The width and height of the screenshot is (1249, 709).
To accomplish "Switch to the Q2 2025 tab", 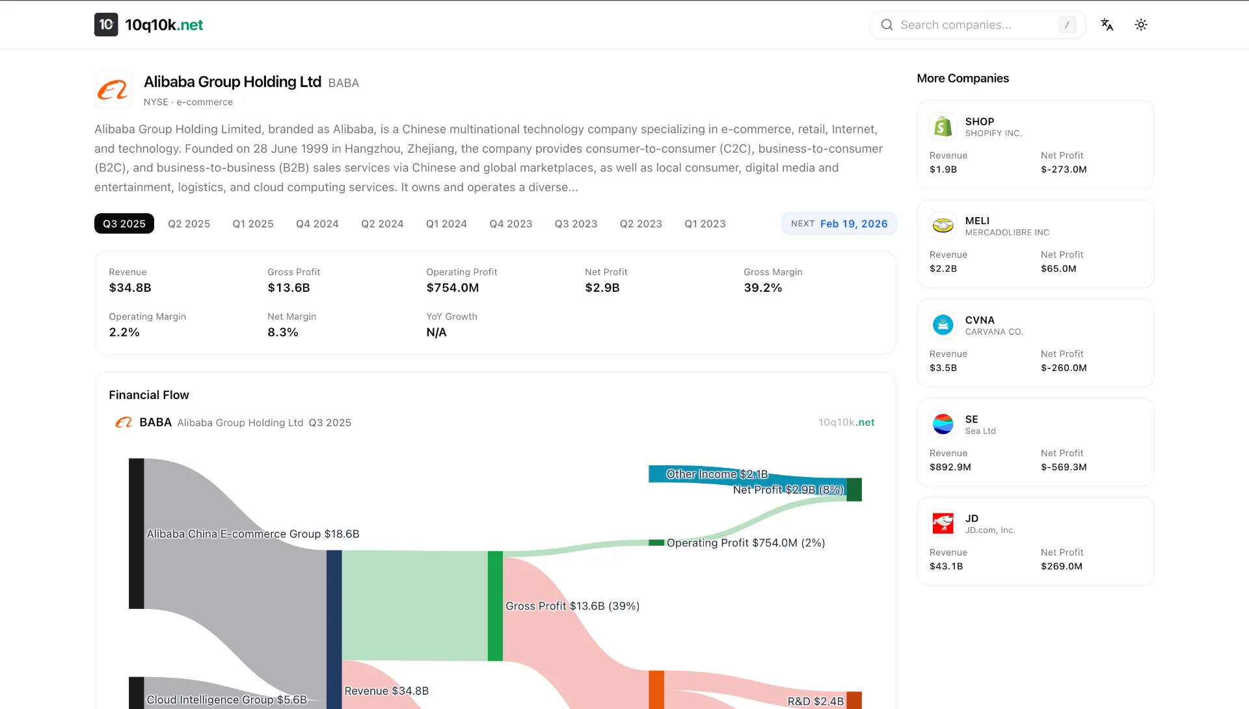I will (x=189, y=224).
